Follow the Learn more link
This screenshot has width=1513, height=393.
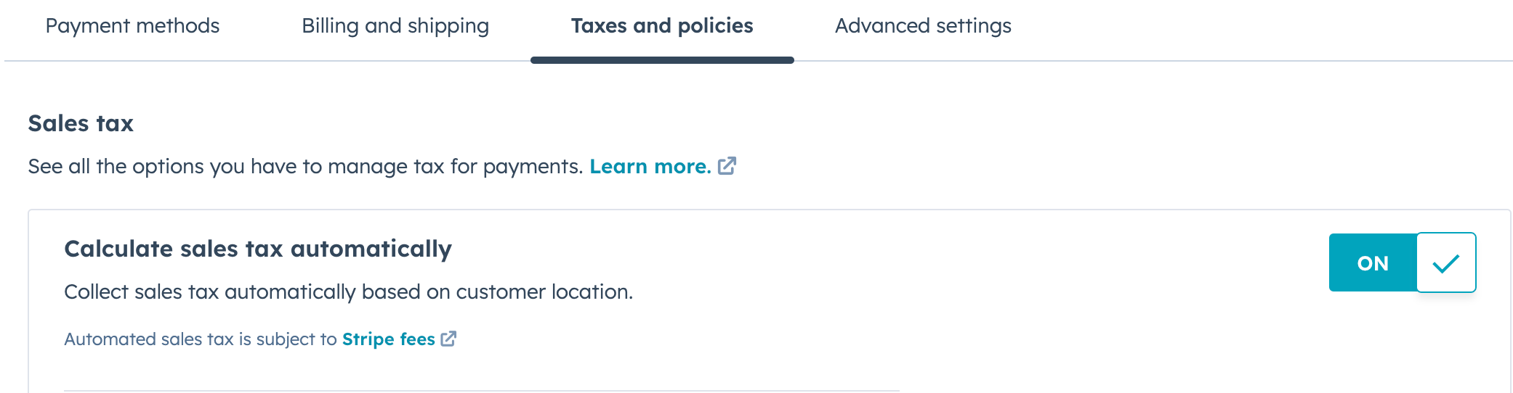pyautogui.click(x=650, y=167)
